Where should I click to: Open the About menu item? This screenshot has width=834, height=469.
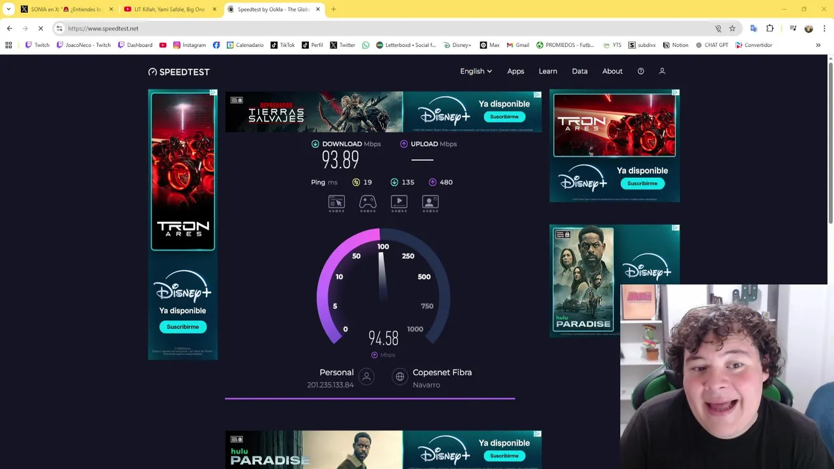[612, 71]
